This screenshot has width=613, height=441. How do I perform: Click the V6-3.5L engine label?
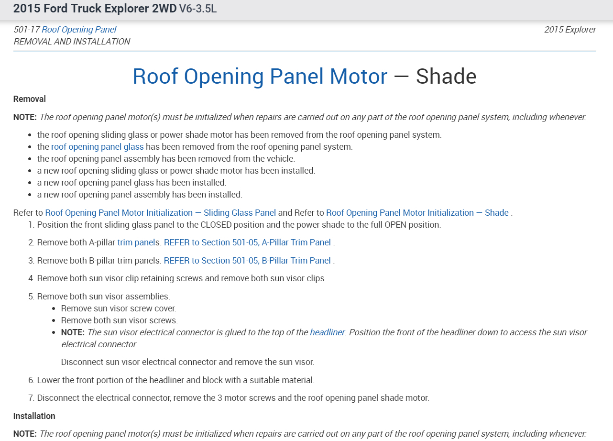click(198, 9)
